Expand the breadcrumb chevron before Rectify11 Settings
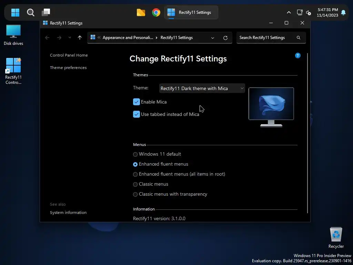 [x=157, y=38]
